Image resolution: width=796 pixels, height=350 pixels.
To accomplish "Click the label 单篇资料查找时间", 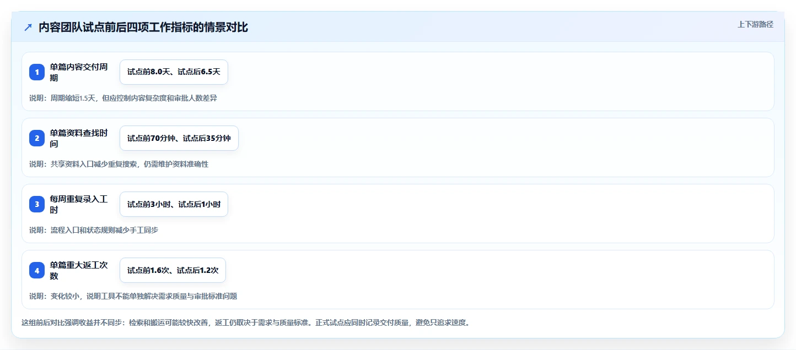I will [x=79, y=138].
